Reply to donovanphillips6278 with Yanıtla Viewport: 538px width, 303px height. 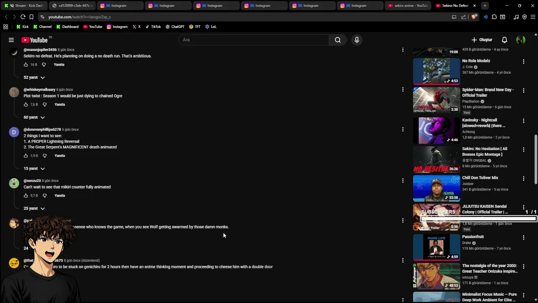pos(60,156)
